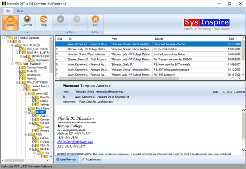
Task: Click folder icon beside Benefits folder
Action: point(37,97)
